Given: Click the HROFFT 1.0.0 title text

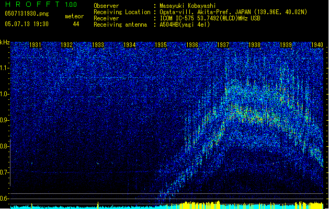Looking at the screenshot, I should coord(41,4).
